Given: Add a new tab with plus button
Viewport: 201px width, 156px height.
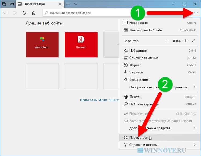Looking at the screenshot, I should tap(68, 4).
